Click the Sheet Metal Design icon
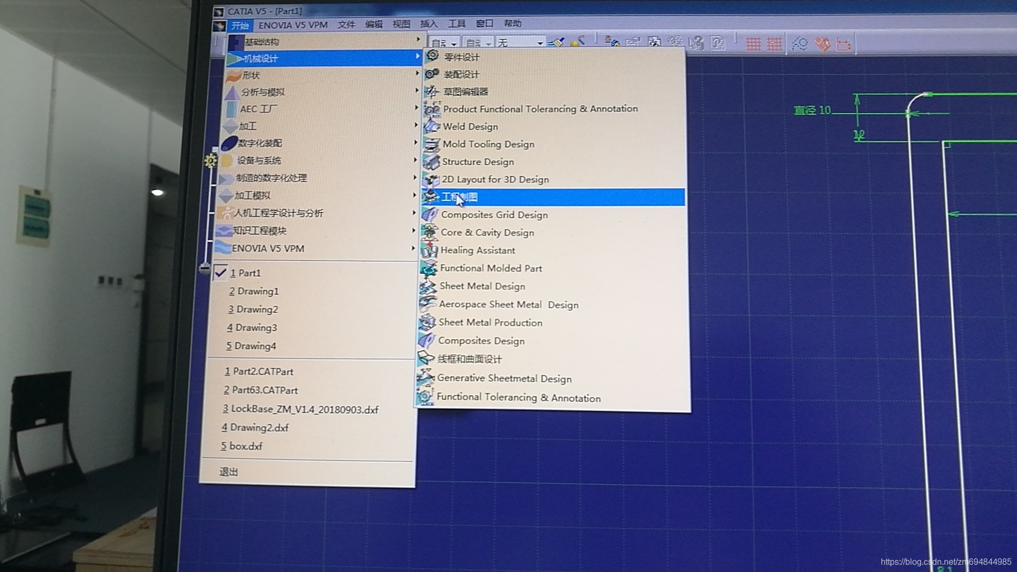1017x572 pixels. 428,286
